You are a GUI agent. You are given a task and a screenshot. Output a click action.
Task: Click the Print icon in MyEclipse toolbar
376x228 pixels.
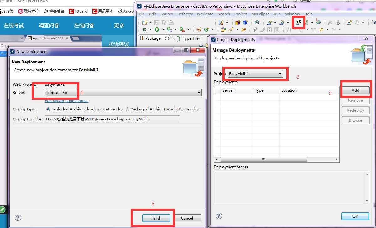pos(171,23)
